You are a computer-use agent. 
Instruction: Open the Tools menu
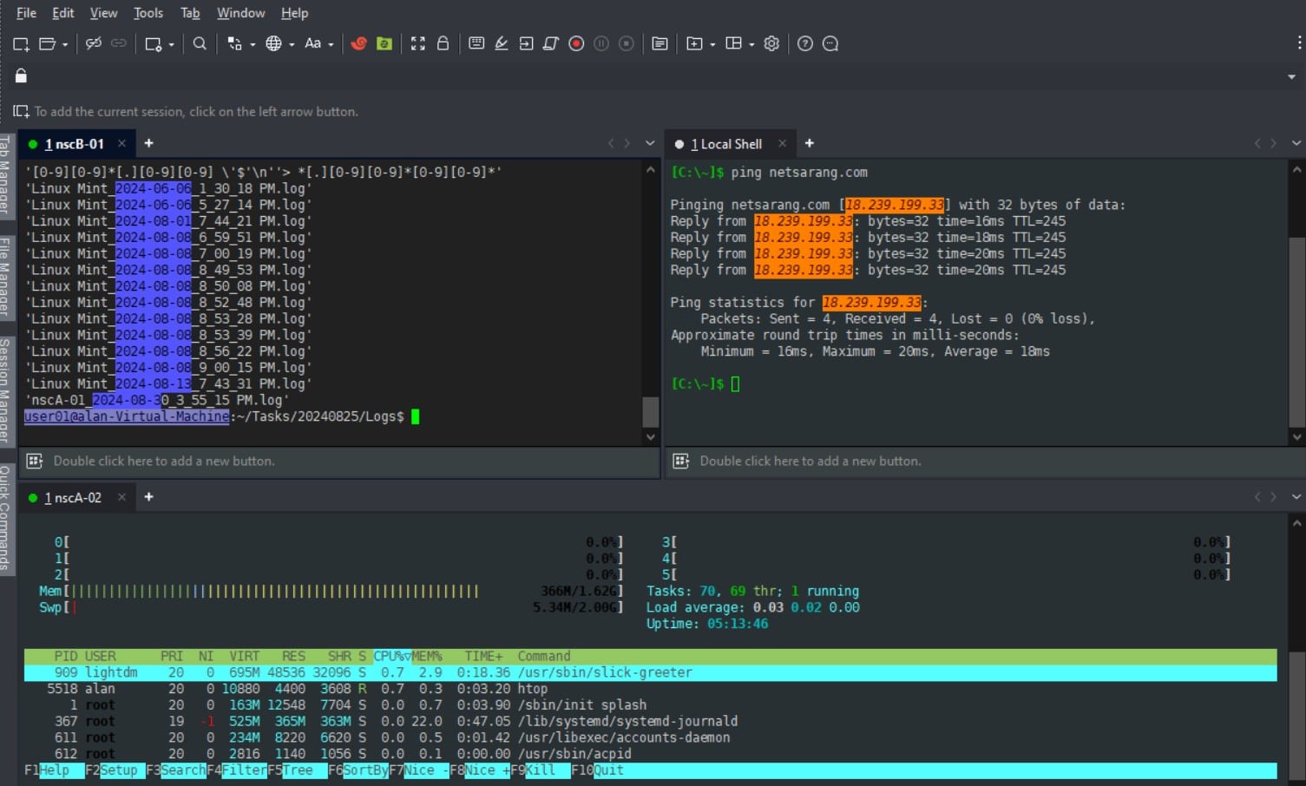click(148, 13)
